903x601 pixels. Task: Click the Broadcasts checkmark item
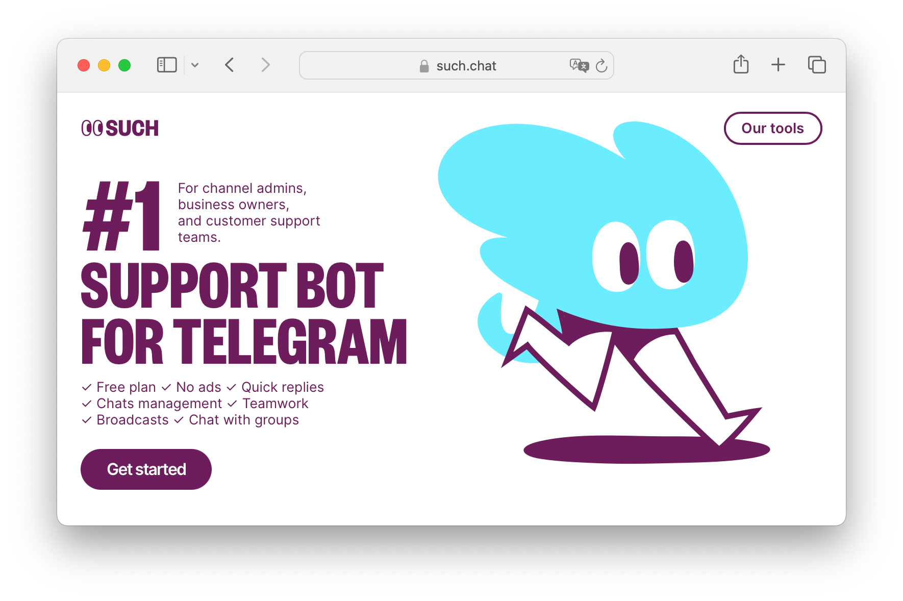click(125, 420)
